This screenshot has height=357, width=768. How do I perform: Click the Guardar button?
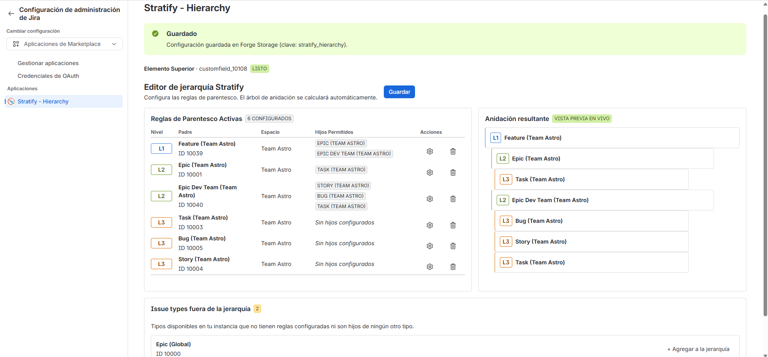(x=399, y=92)
